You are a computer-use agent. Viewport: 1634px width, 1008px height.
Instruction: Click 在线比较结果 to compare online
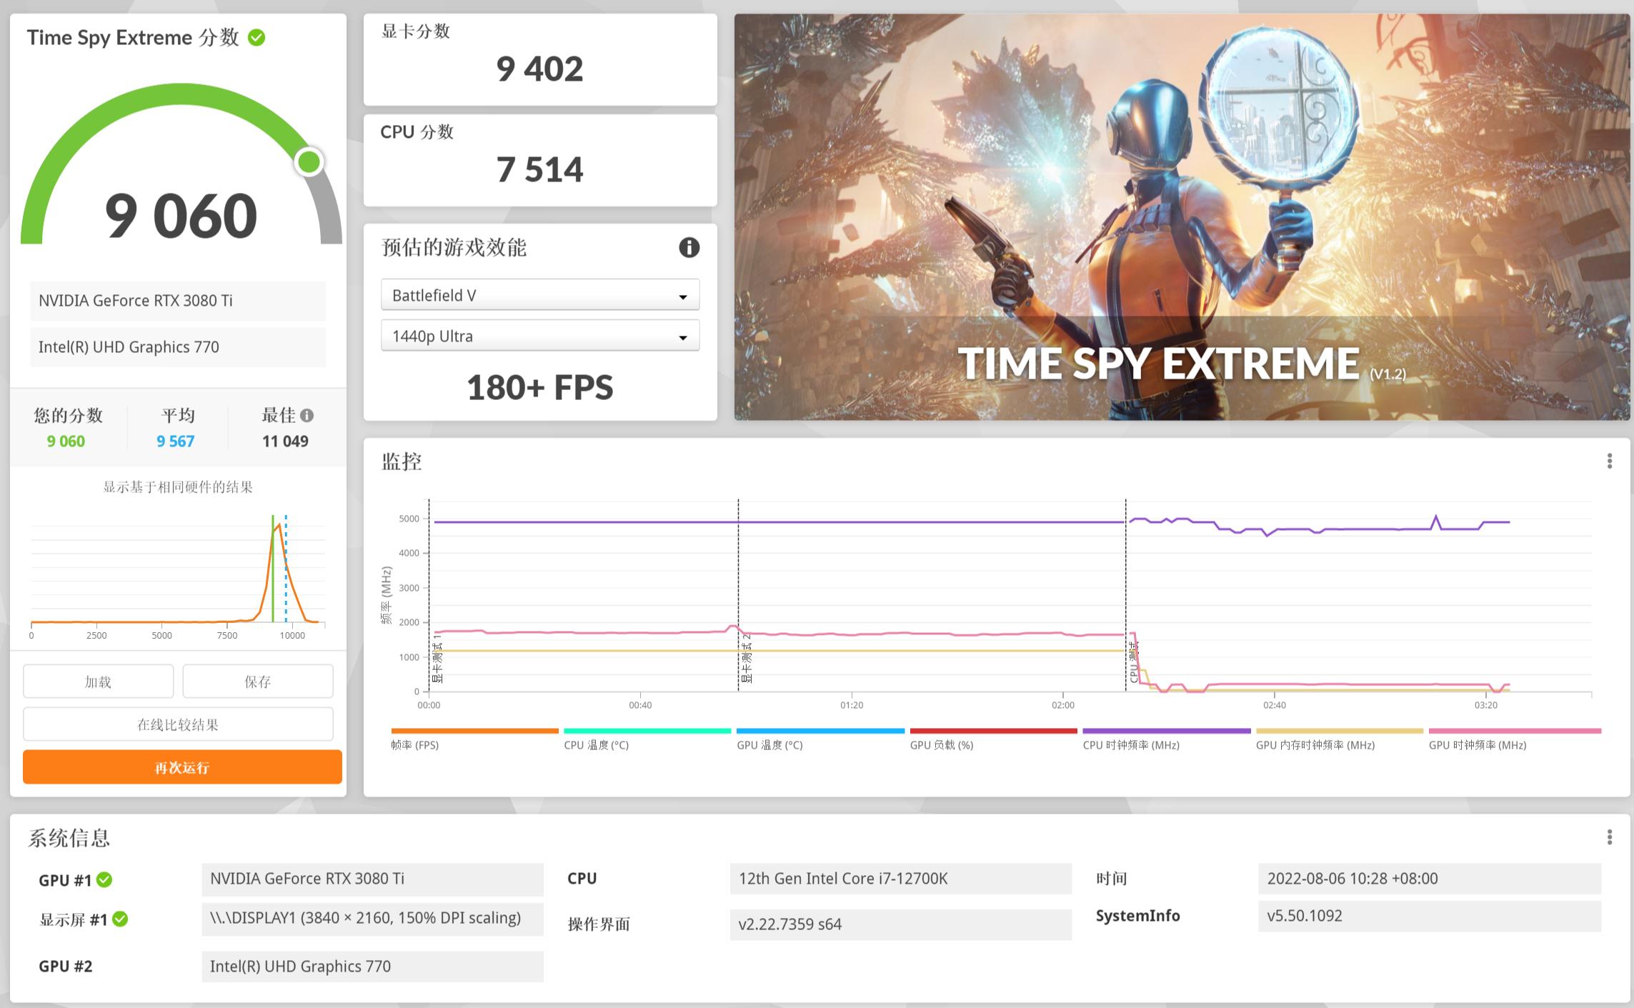click(x=178, y=724)
